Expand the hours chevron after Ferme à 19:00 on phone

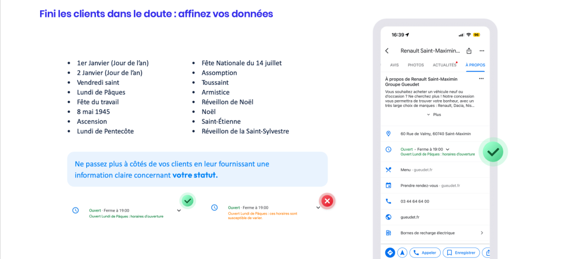click(x=448, y=149)
